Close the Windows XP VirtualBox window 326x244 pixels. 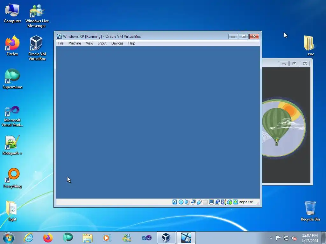(x=254, y=37)
